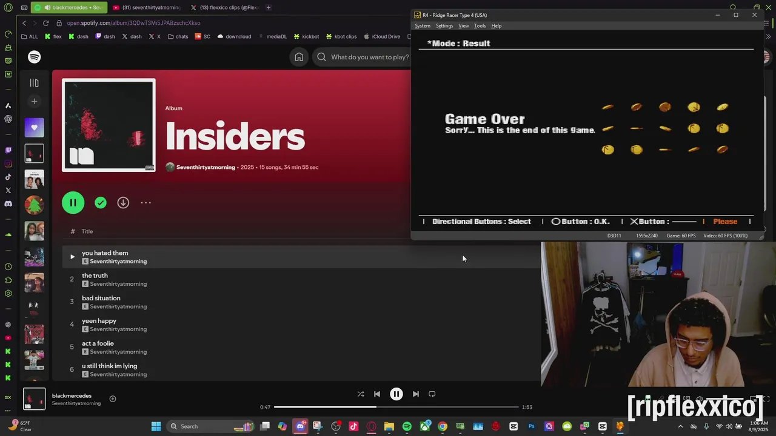
Task: Click now-playing blackmercedes cover thumbnail
Action: [x=34, y=399]
